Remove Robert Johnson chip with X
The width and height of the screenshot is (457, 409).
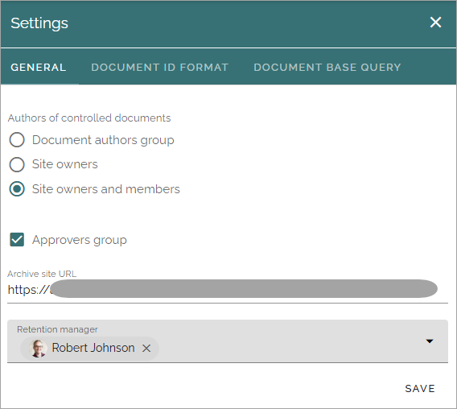146,348
